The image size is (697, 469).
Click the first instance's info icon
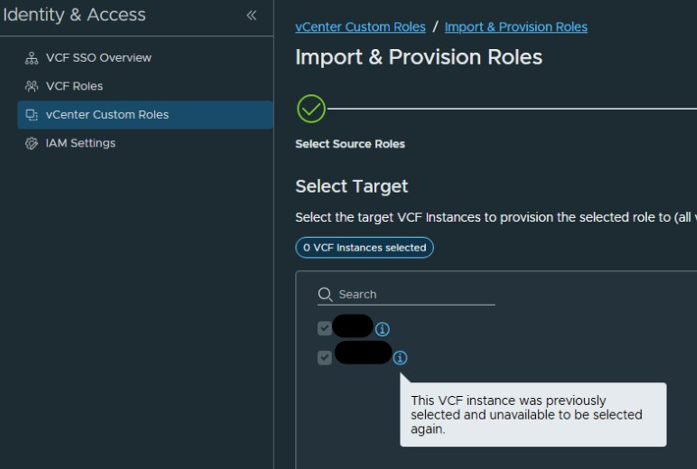(382, 329)
